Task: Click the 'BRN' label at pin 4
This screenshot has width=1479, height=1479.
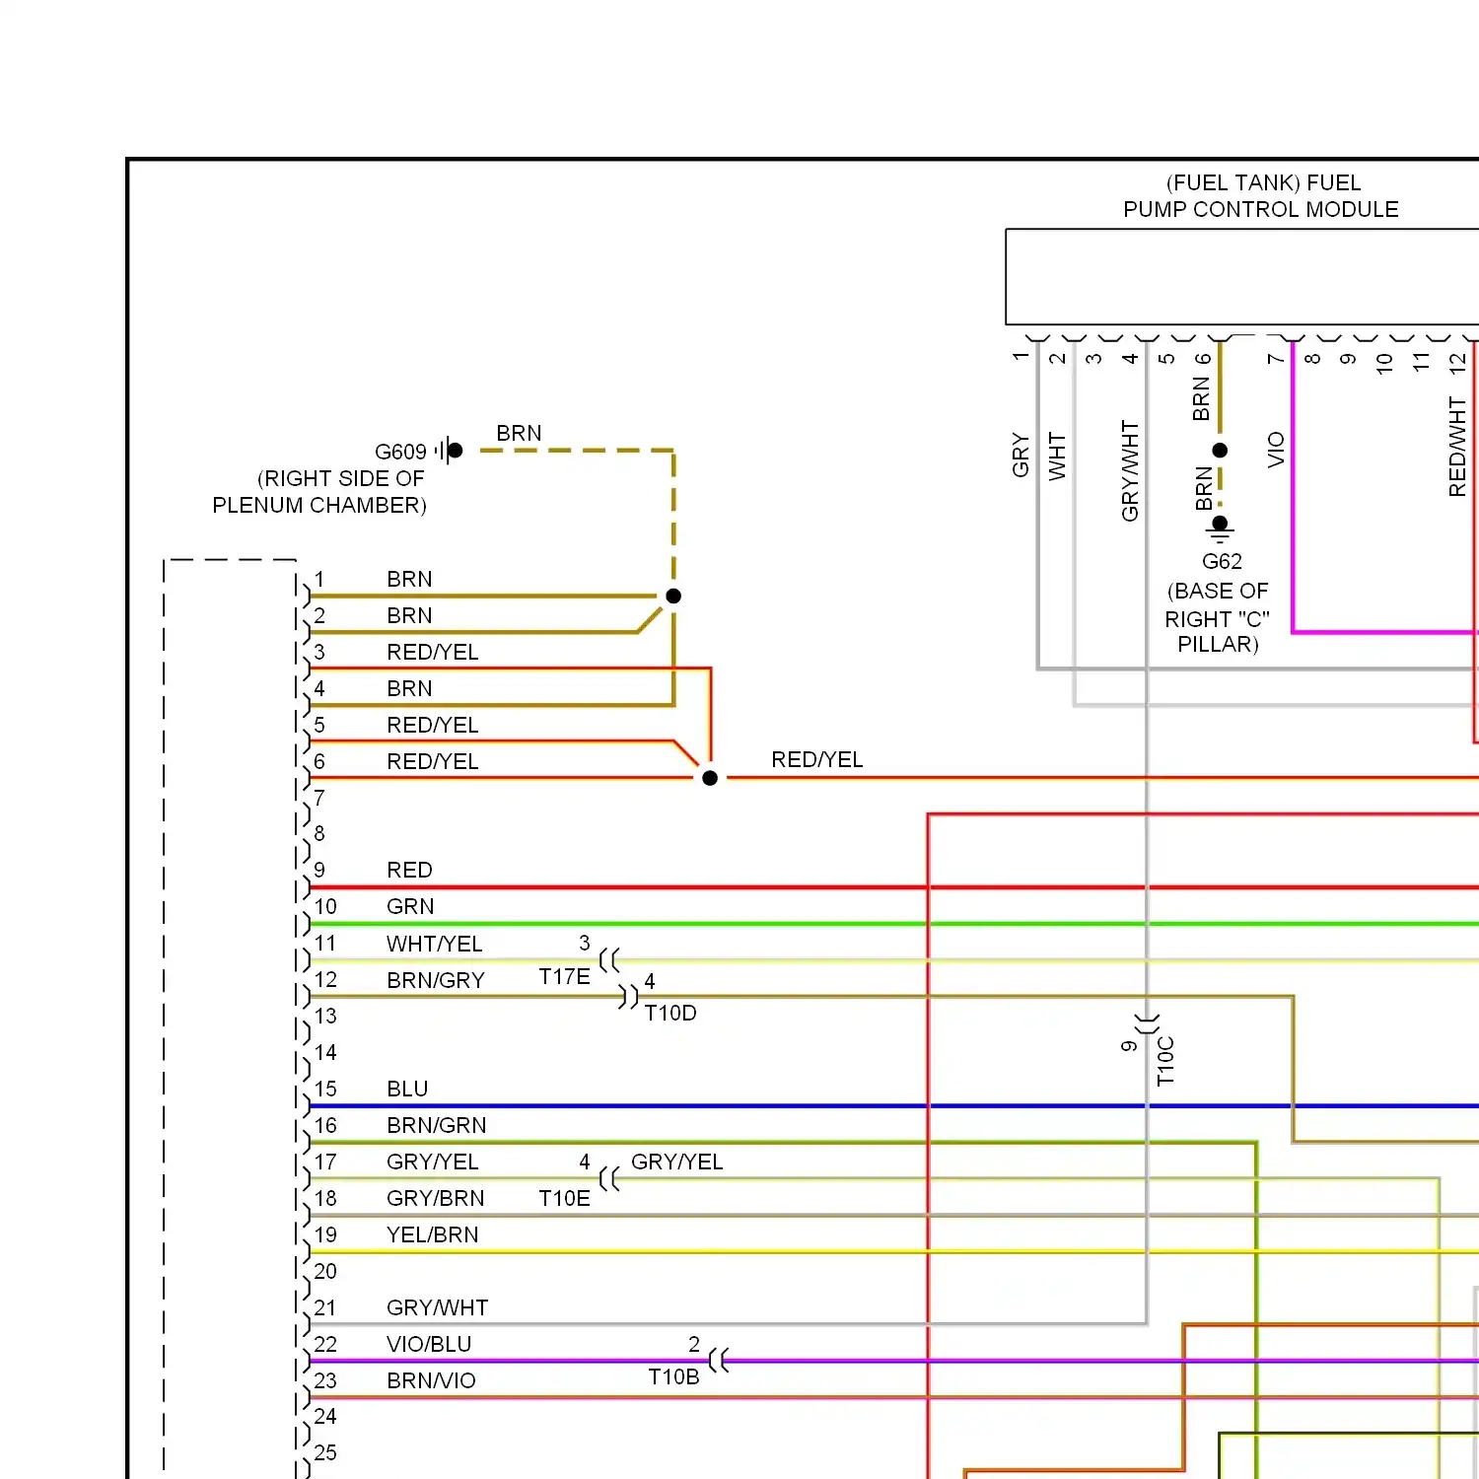Action: click(x=409, y=688)
